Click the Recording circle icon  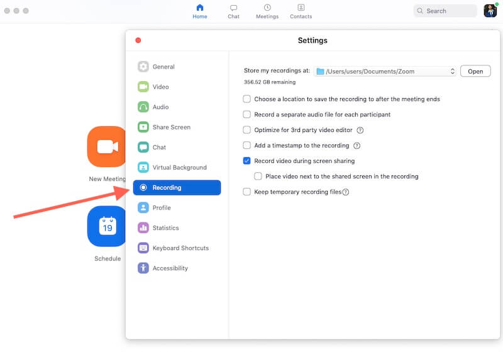tap(143, 188)
